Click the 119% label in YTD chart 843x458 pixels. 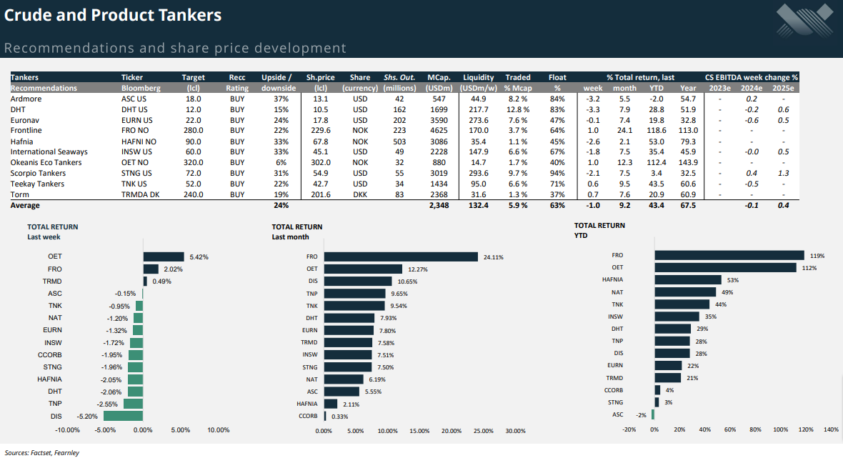click(x=817, y=256)
